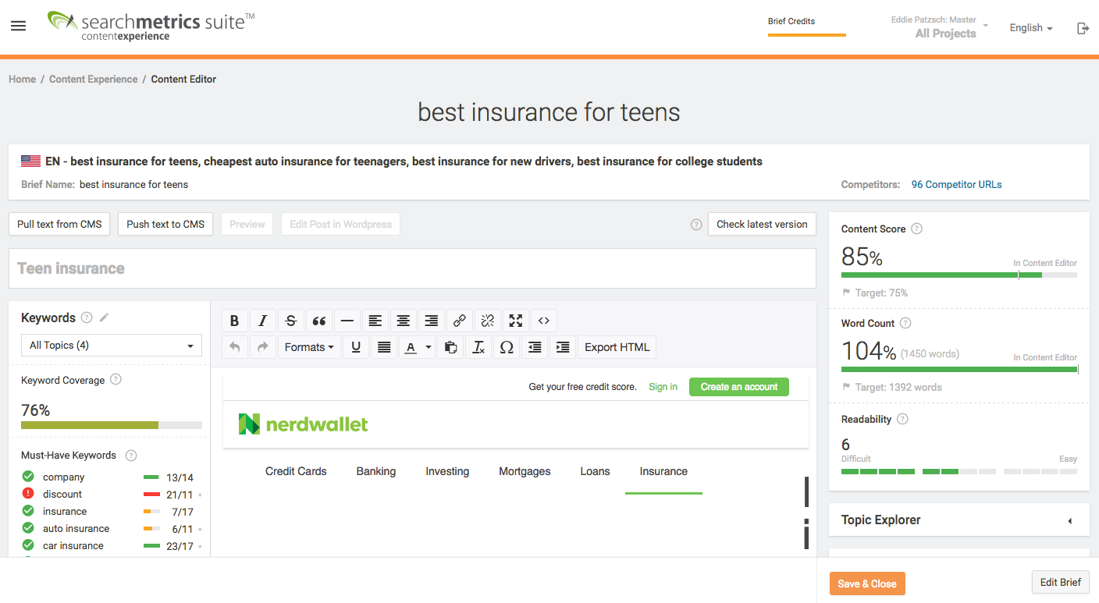This screenshot has width=1099, height=603.
Task: Switch to the Insurance tab
Action: (663, 471)
